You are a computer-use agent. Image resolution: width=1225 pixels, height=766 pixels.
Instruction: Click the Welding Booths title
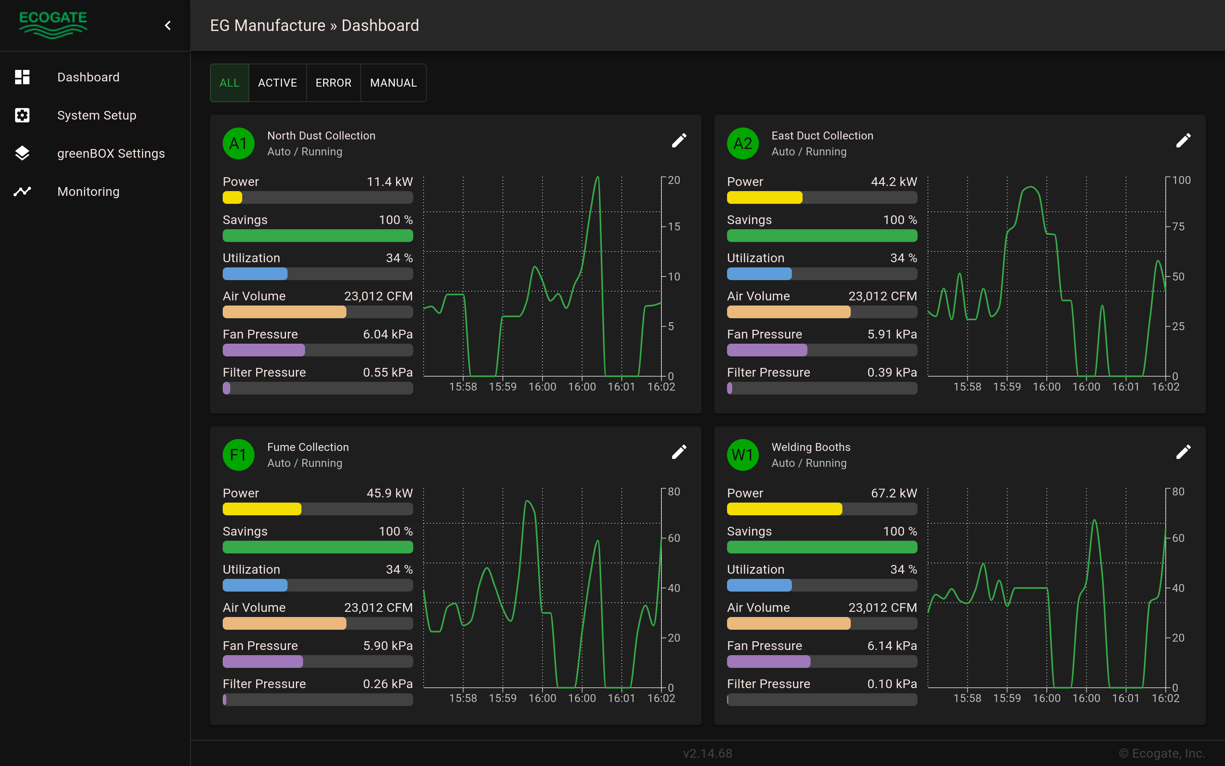[811, 447]
